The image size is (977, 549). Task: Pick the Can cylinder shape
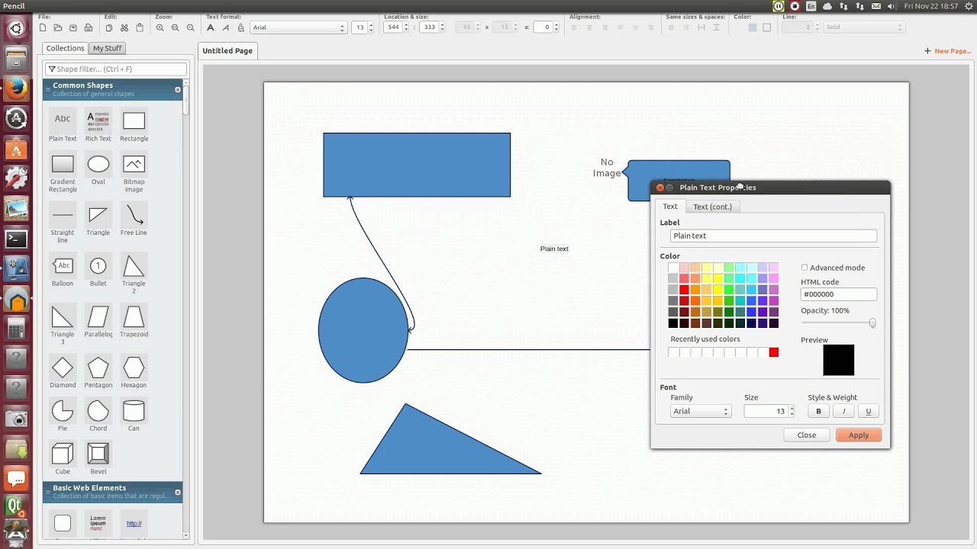[x=134, y=416]
